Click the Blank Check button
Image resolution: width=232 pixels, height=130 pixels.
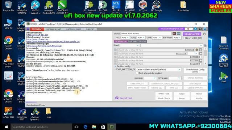(163, 98)
